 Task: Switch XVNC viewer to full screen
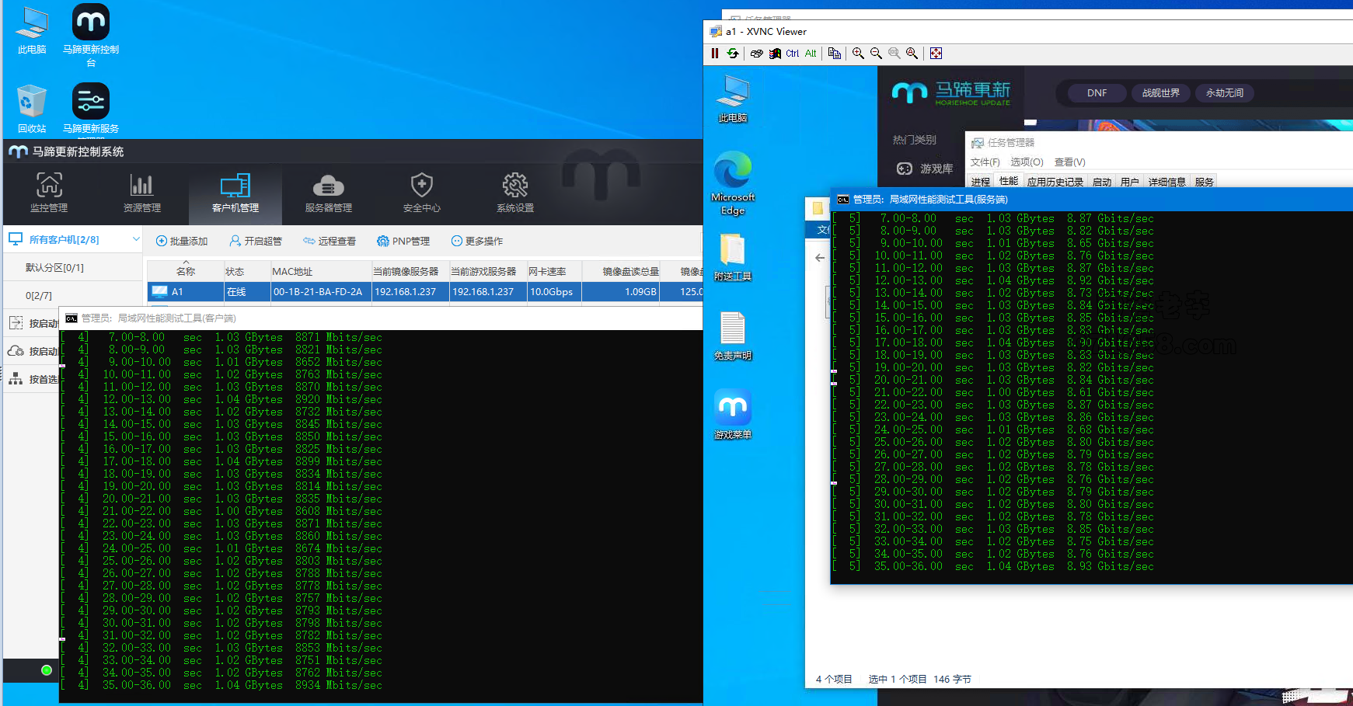[x=936, y=54]
